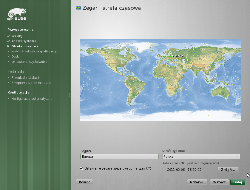Click Zmień... to change date and time
The height and width of the screenshot is (190, 250).
228,170
